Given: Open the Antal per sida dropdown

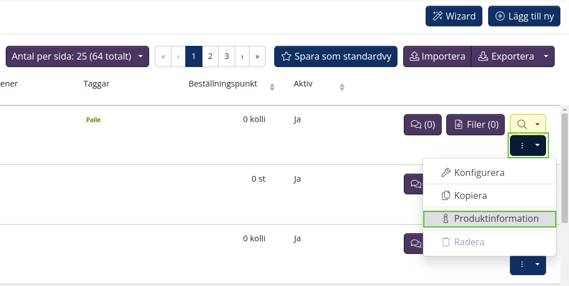Looking at the screenshot, I should click(x=77, y=56).
